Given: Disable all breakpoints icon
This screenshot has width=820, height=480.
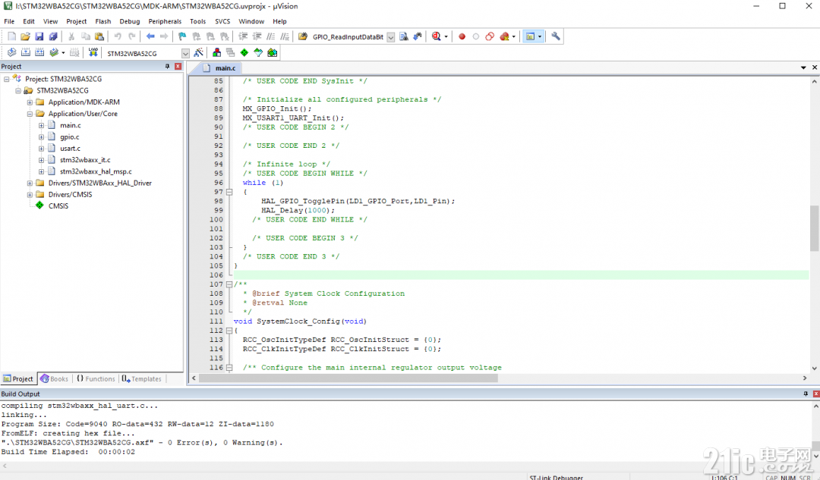Looking at the screenshot, I should point(490,36).
